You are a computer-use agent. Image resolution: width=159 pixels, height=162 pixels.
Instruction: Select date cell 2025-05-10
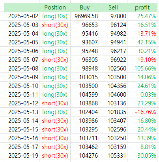(22, 86)
